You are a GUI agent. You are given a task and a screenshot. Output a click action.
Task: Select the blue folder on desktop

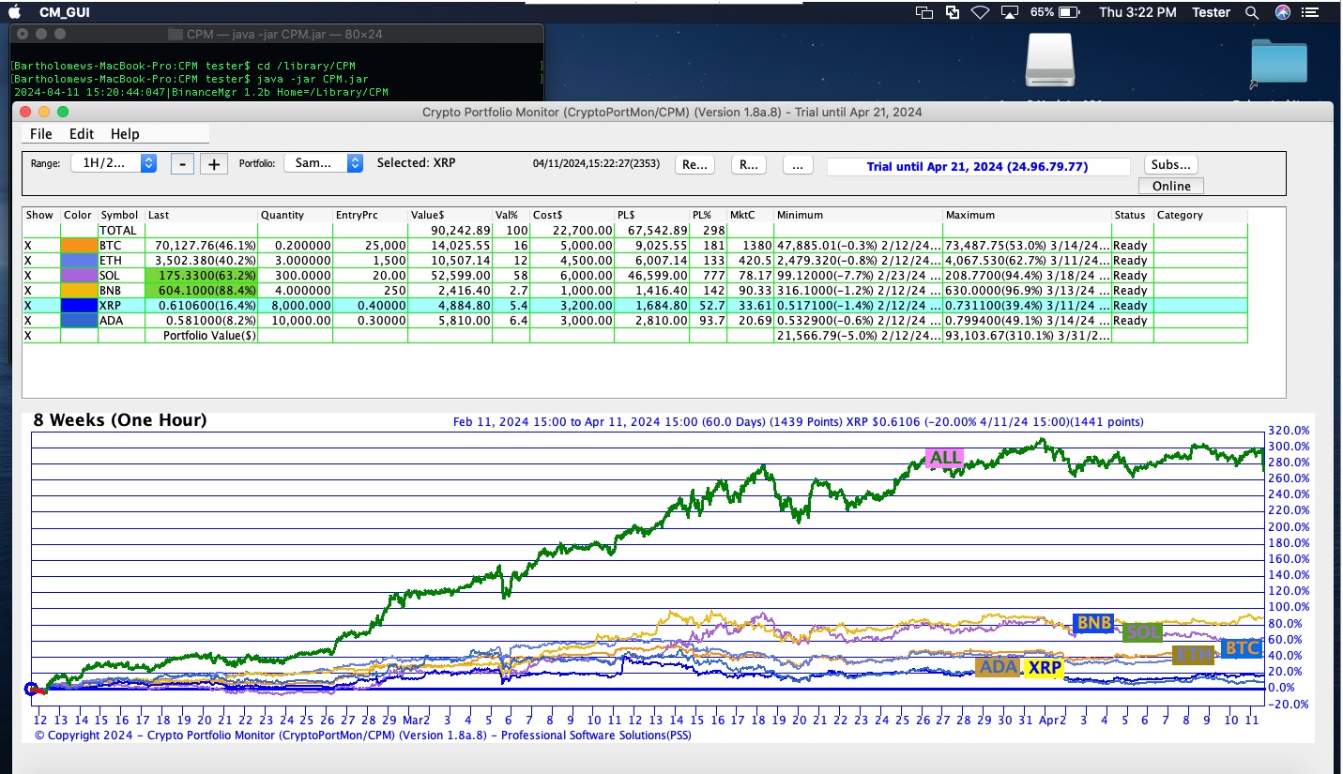point(1278,62)
